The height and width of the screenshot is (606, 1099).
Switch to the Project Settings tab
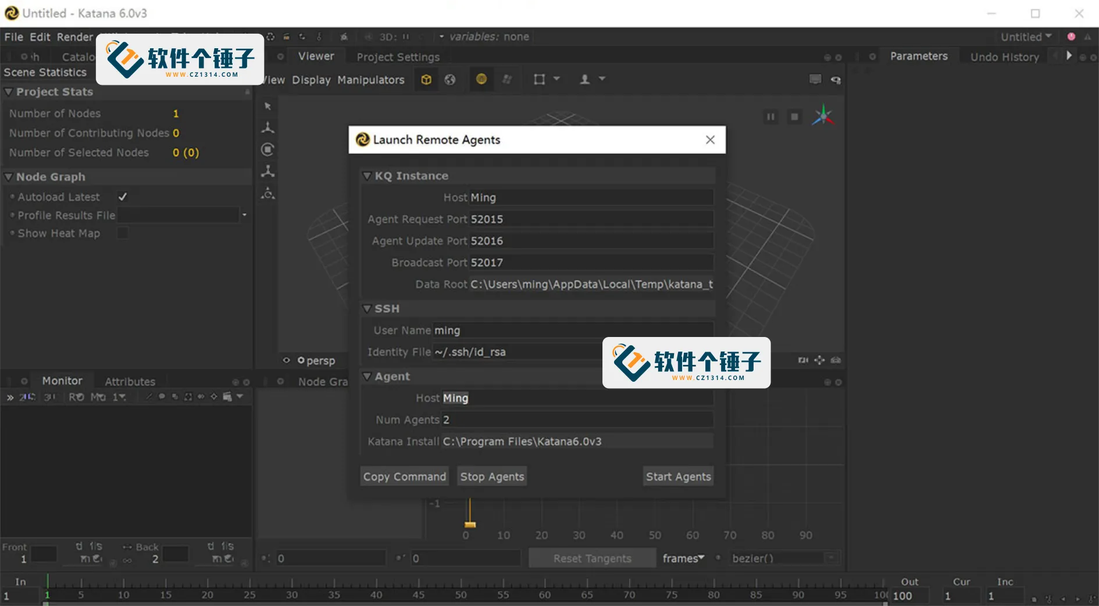(x=398, y=57)
